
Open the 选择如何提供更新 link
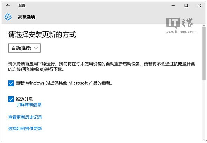tap(25, 129)
